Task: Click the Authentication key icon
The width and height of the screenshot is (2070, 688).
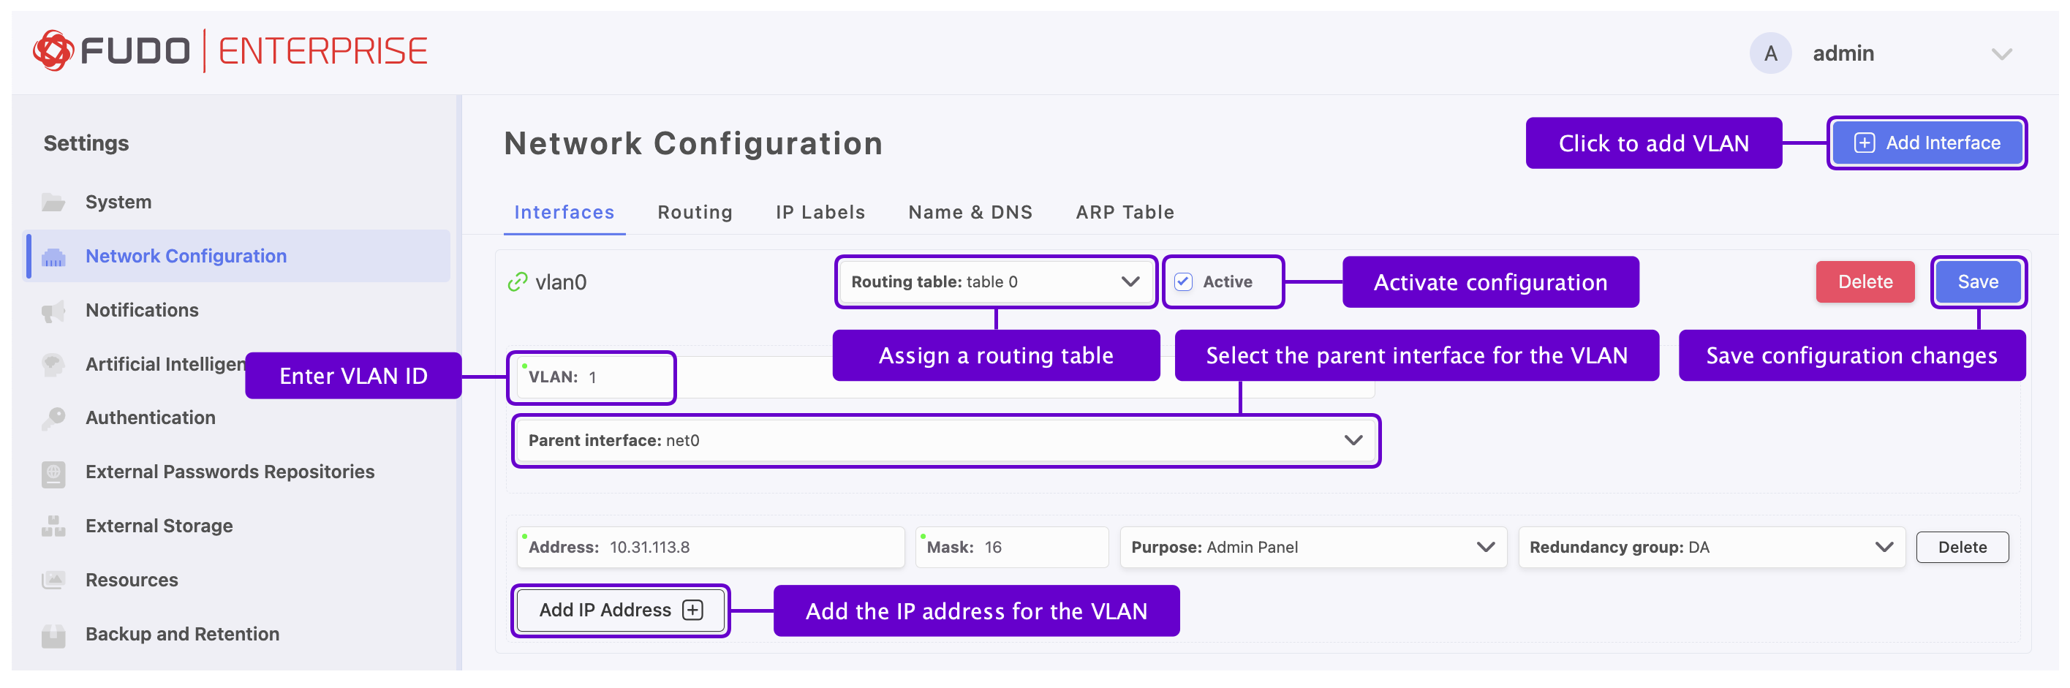Action: point(53,418)
